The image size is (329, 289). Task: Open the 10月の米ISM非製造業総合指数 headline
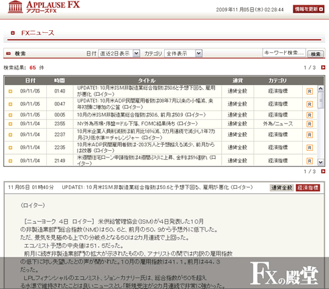[141, 115]
